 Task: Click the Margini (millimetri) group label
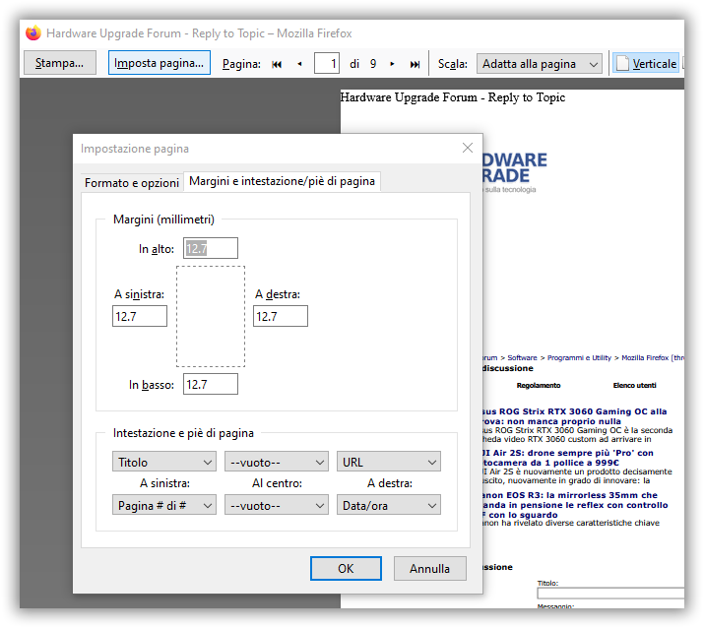click(163, 220)
